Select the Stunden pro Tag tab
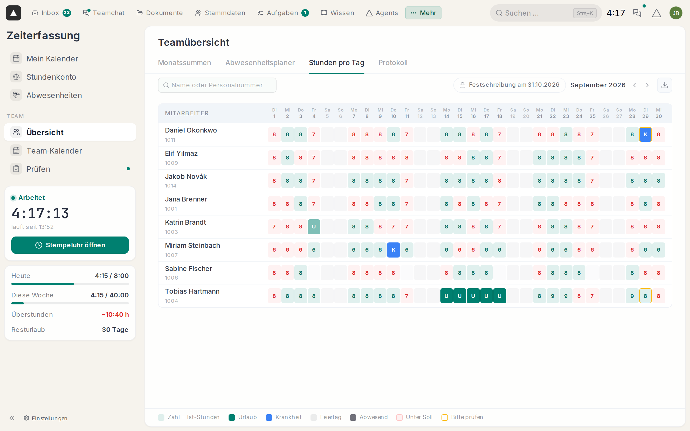 (x=336, y=63)
